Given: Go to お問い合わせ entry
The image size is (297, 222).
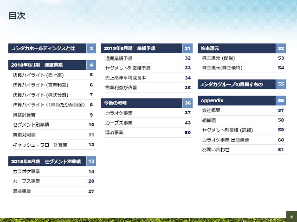Looking at the screenshot, I should pos(244,150).
